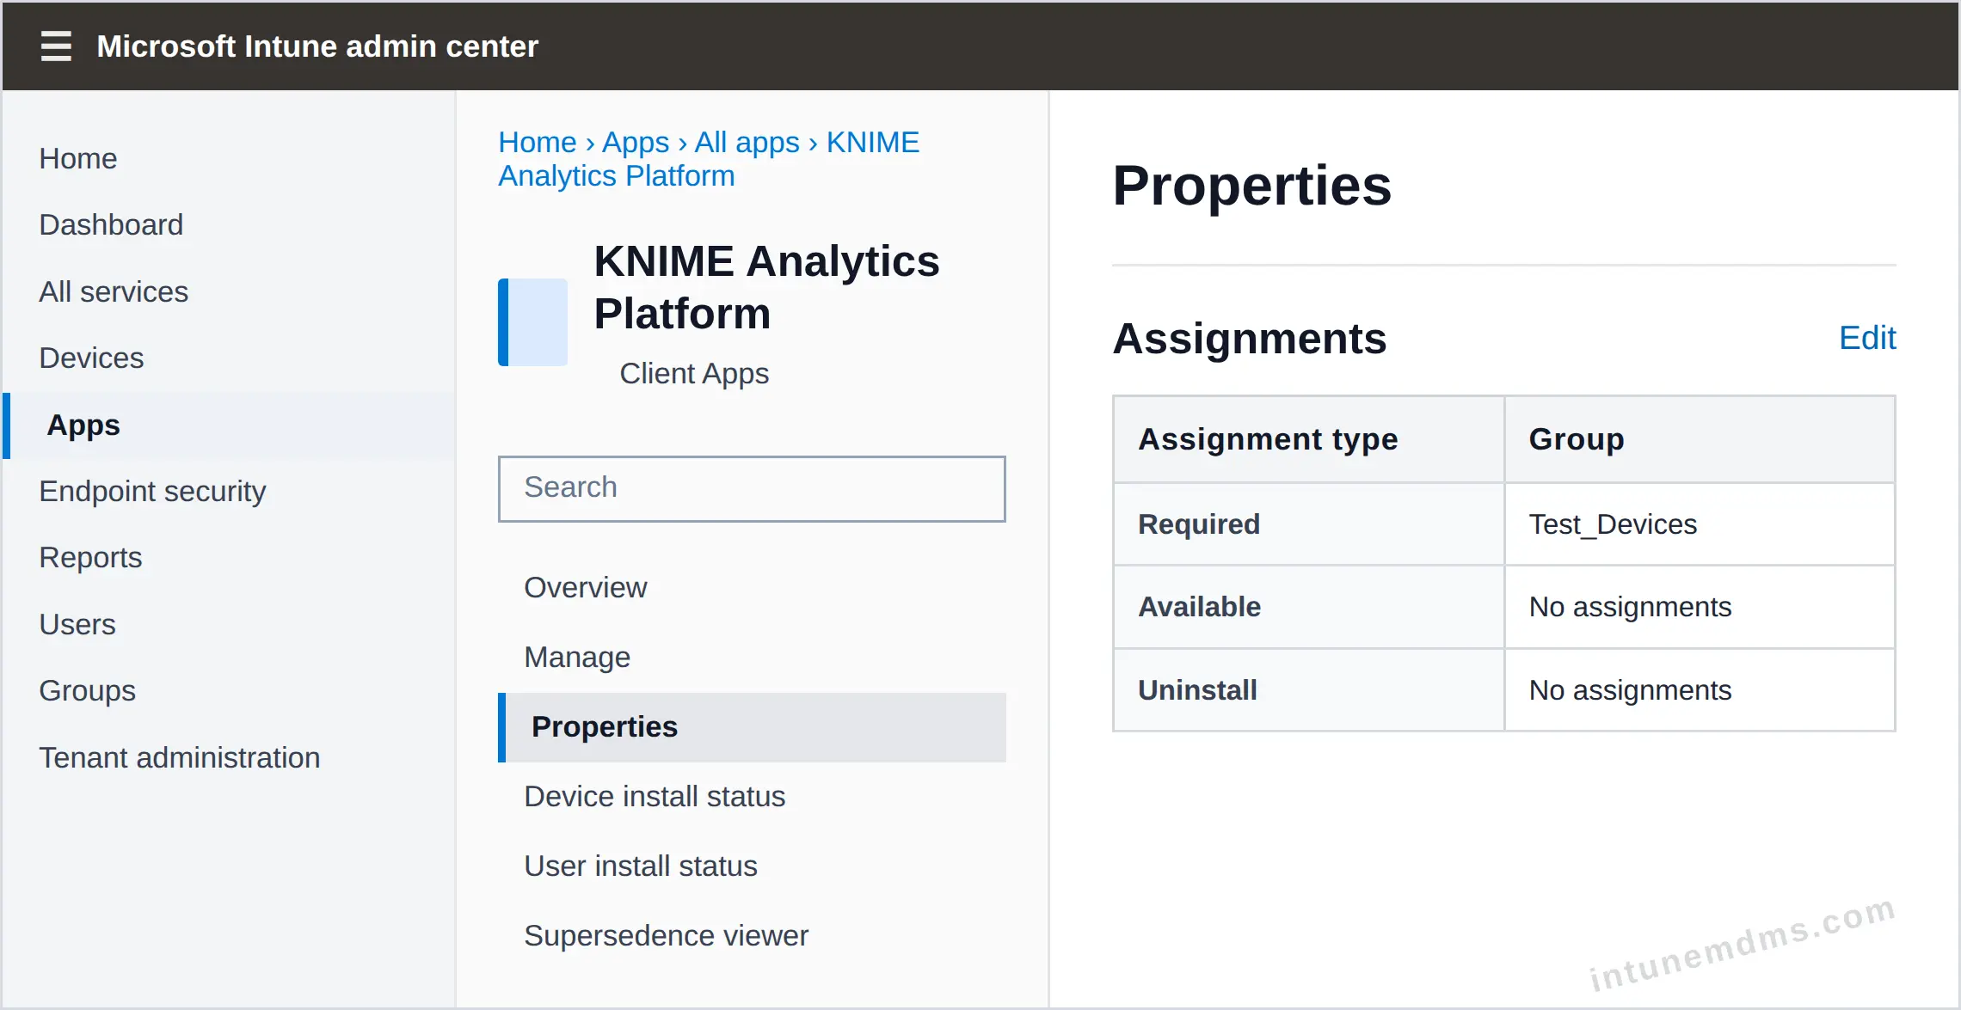Open Groups in the sidebar
1961x1010 pixels.
coord(88,690)
